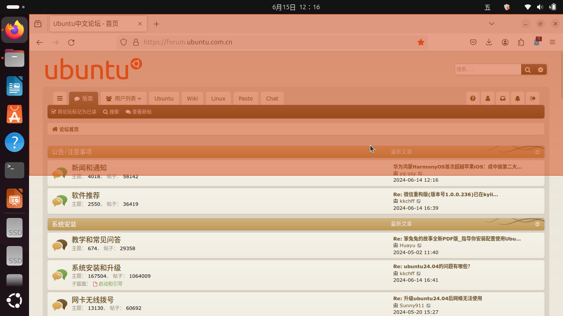Click the extension icon with red badge
The width and height of the screenshot is (563, 316).
tap(537, 42)
